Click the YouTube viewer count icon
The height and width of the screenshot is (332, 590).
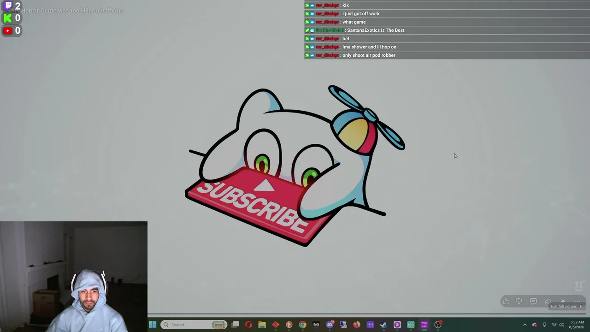[8, 30]
